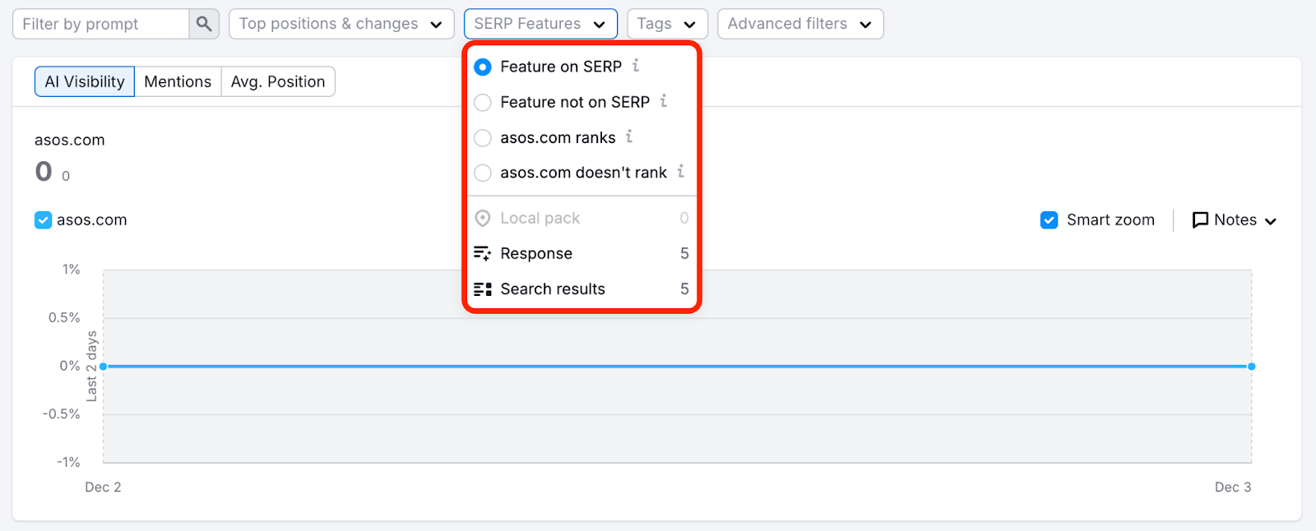Click the Search results feature icon

tap(483, 289)
